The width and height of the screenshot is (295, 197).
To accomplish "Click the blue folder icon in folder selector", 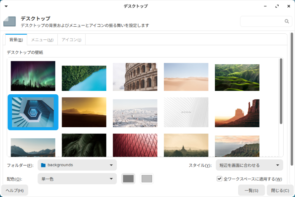I will tap(43, 165).
